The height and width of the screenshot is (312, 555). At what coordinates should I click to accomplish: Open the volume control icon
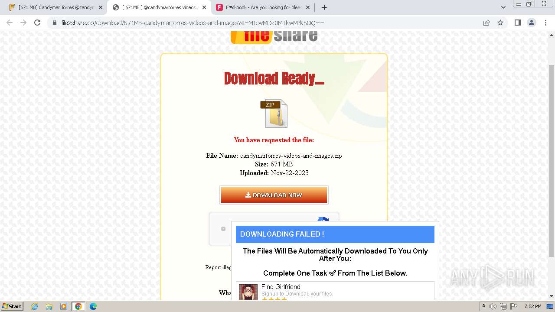pos(493,306)
